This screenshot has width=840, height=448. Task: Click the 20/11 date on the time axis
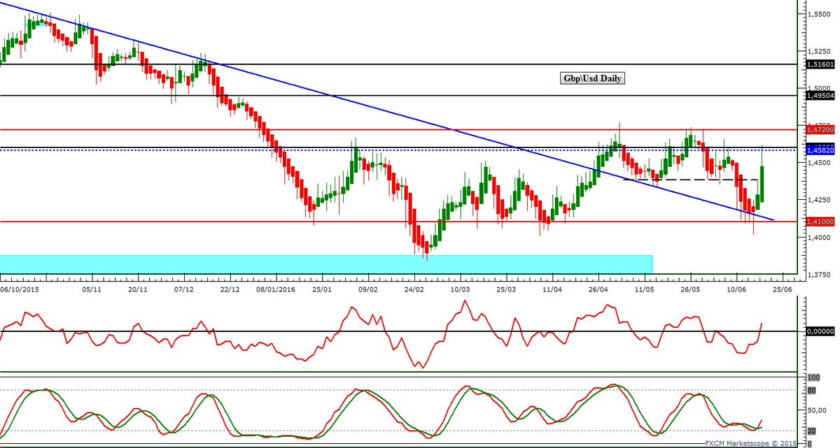click(138, 288)
